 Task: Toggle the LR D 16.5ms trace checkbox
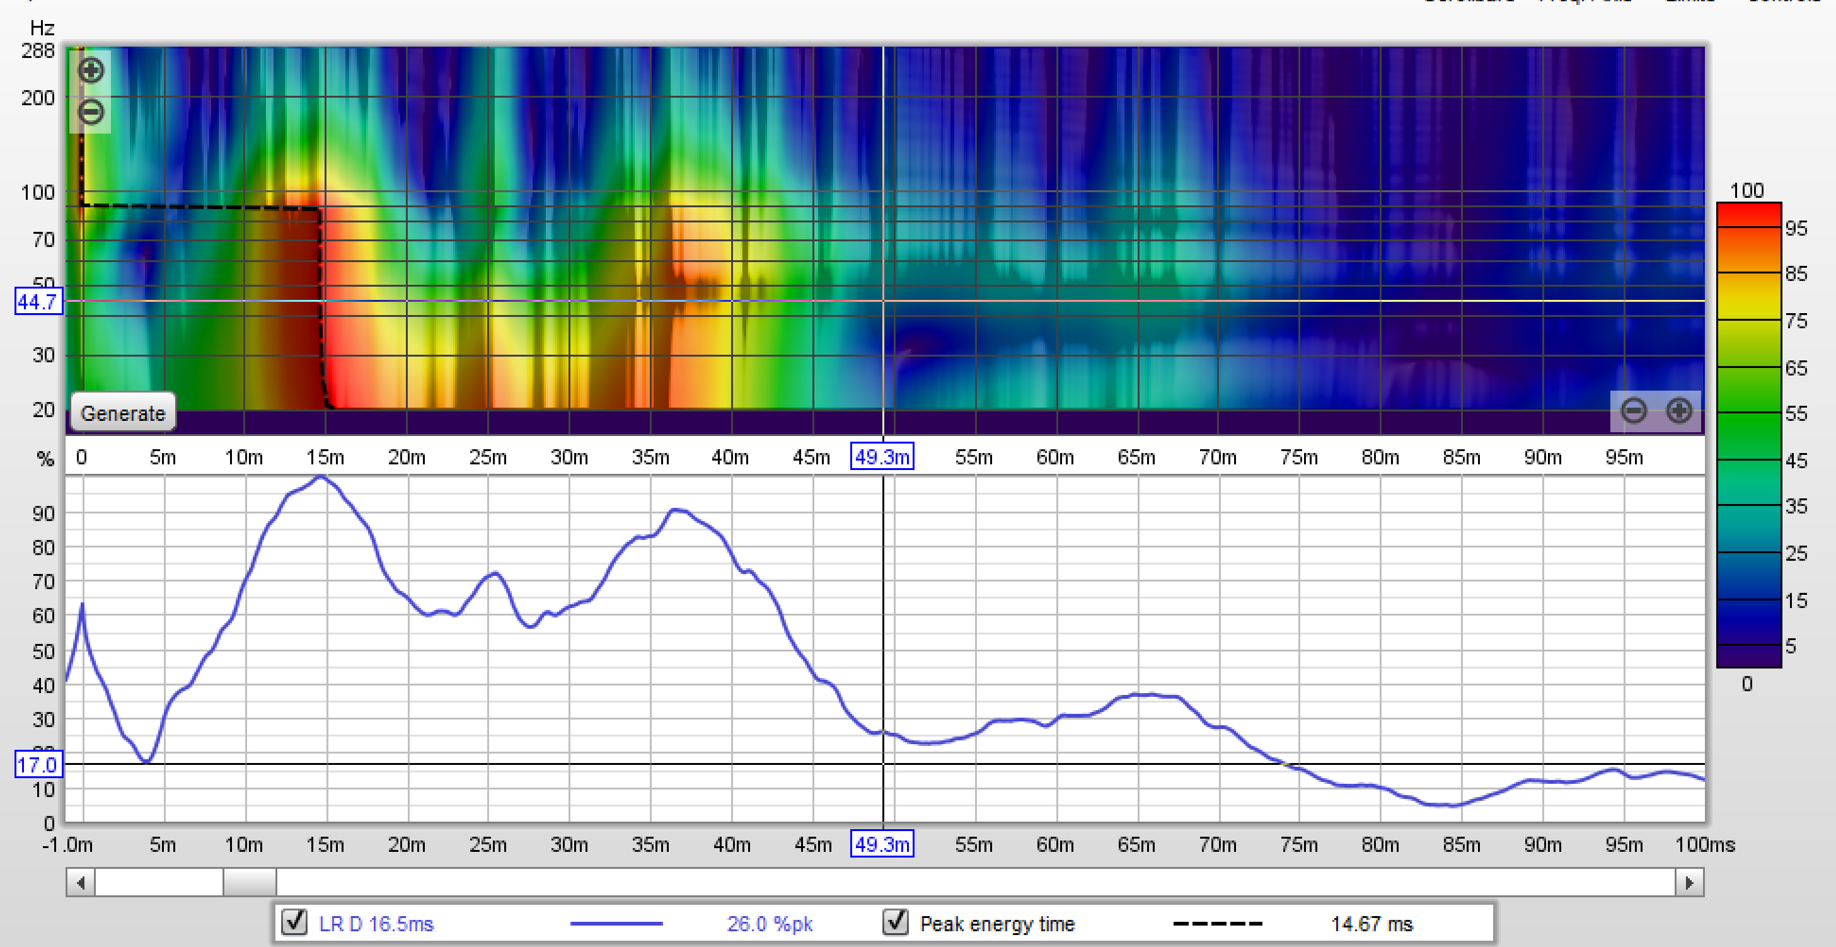(x=294, y=922)
